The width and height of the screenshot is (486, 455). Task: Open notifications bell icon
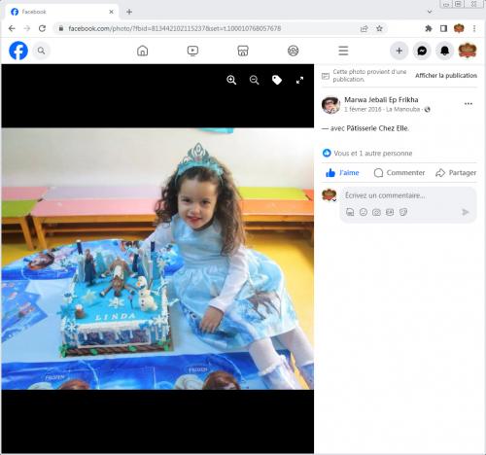tap(445, 51)
